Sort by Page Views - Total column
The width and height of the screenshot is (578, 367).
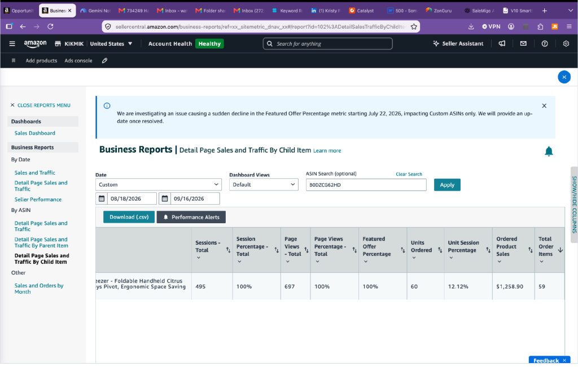click(x=306, y=250)
